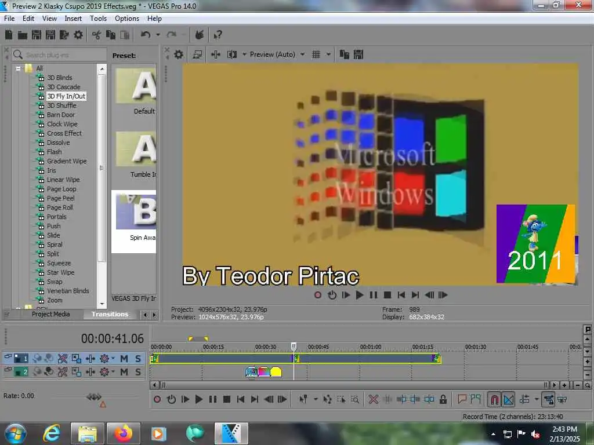This screenshot has height=445, width=594.
Task: Toggle preview on external monitor icon
Action: (x=197, y=54)
